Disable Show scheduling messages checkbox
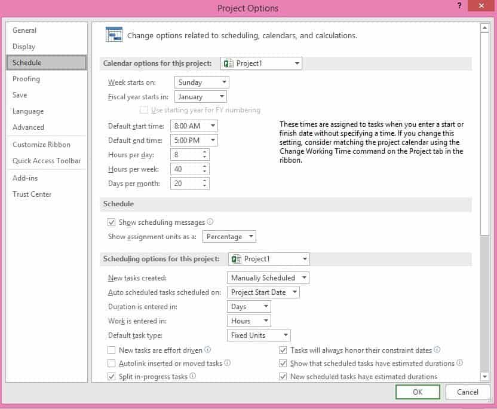The height and width of the screenshot is (409, 497). click(111, 222)
